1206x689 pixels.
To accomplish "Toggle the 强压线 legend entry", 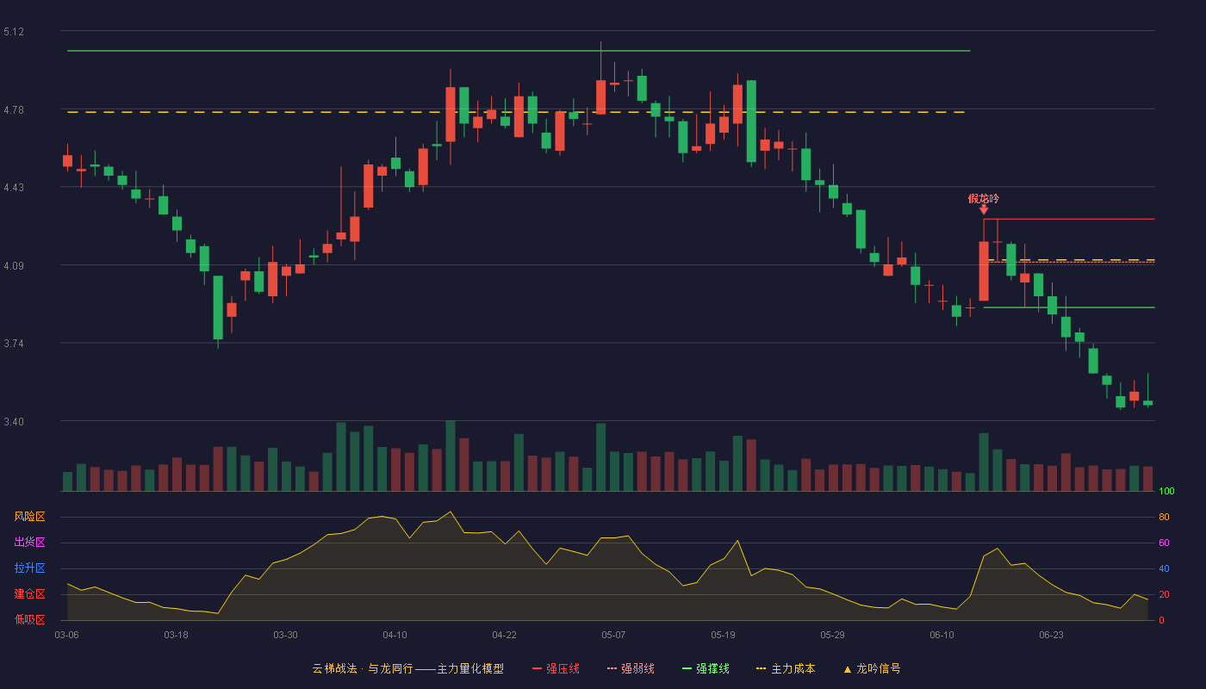I will [556, 668].
